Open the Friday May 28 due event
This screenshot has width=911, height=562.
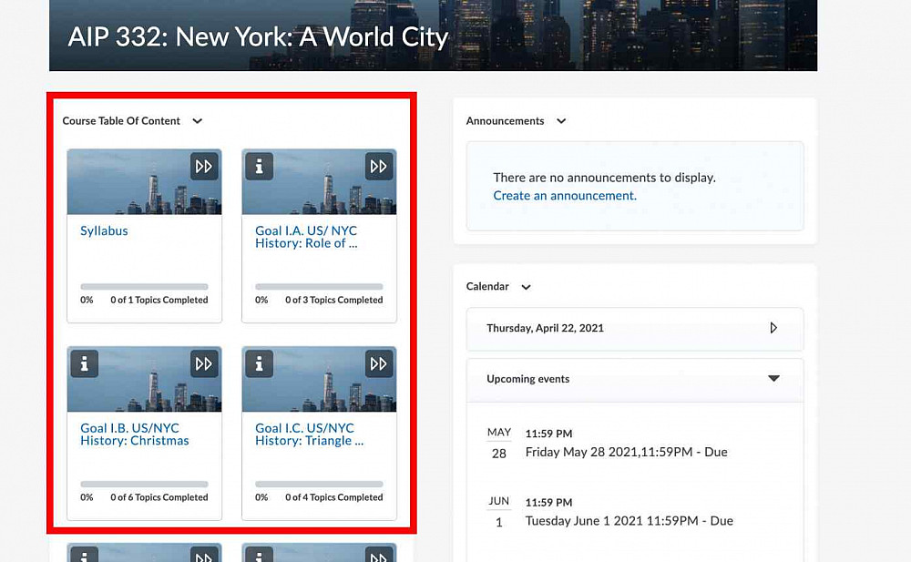(626, 452)
